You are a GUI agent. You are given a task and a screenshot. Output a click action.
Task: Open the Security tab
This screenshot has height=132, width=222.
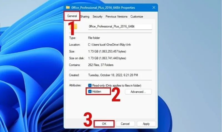click(x=97, y=17)
